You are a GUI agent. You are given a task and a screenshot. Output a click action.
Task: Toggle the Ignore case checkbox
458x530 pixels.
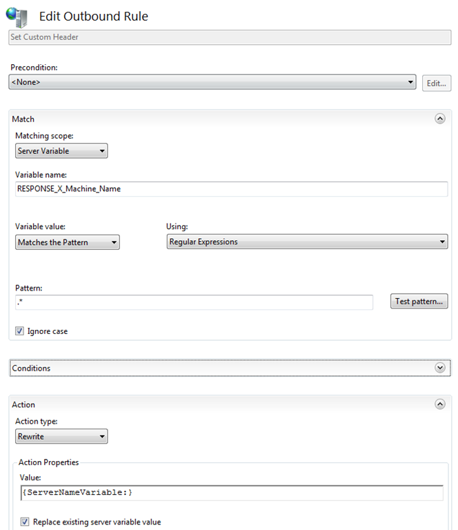tap(19, 331)
